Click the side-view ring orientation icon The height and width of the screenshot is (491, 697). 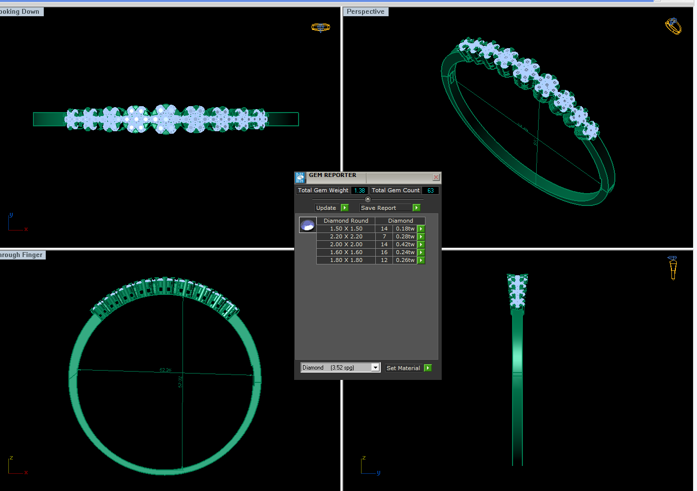coord(672,268)
